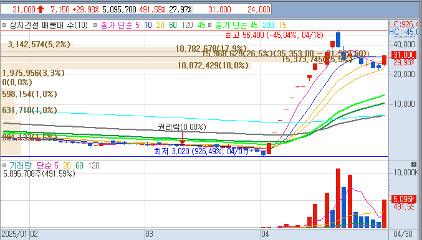Screen dimensions: 422x240
Task: Click the red 31,000 price tag on the price axis
Action: pyautogui.click(x=404, y=55)
